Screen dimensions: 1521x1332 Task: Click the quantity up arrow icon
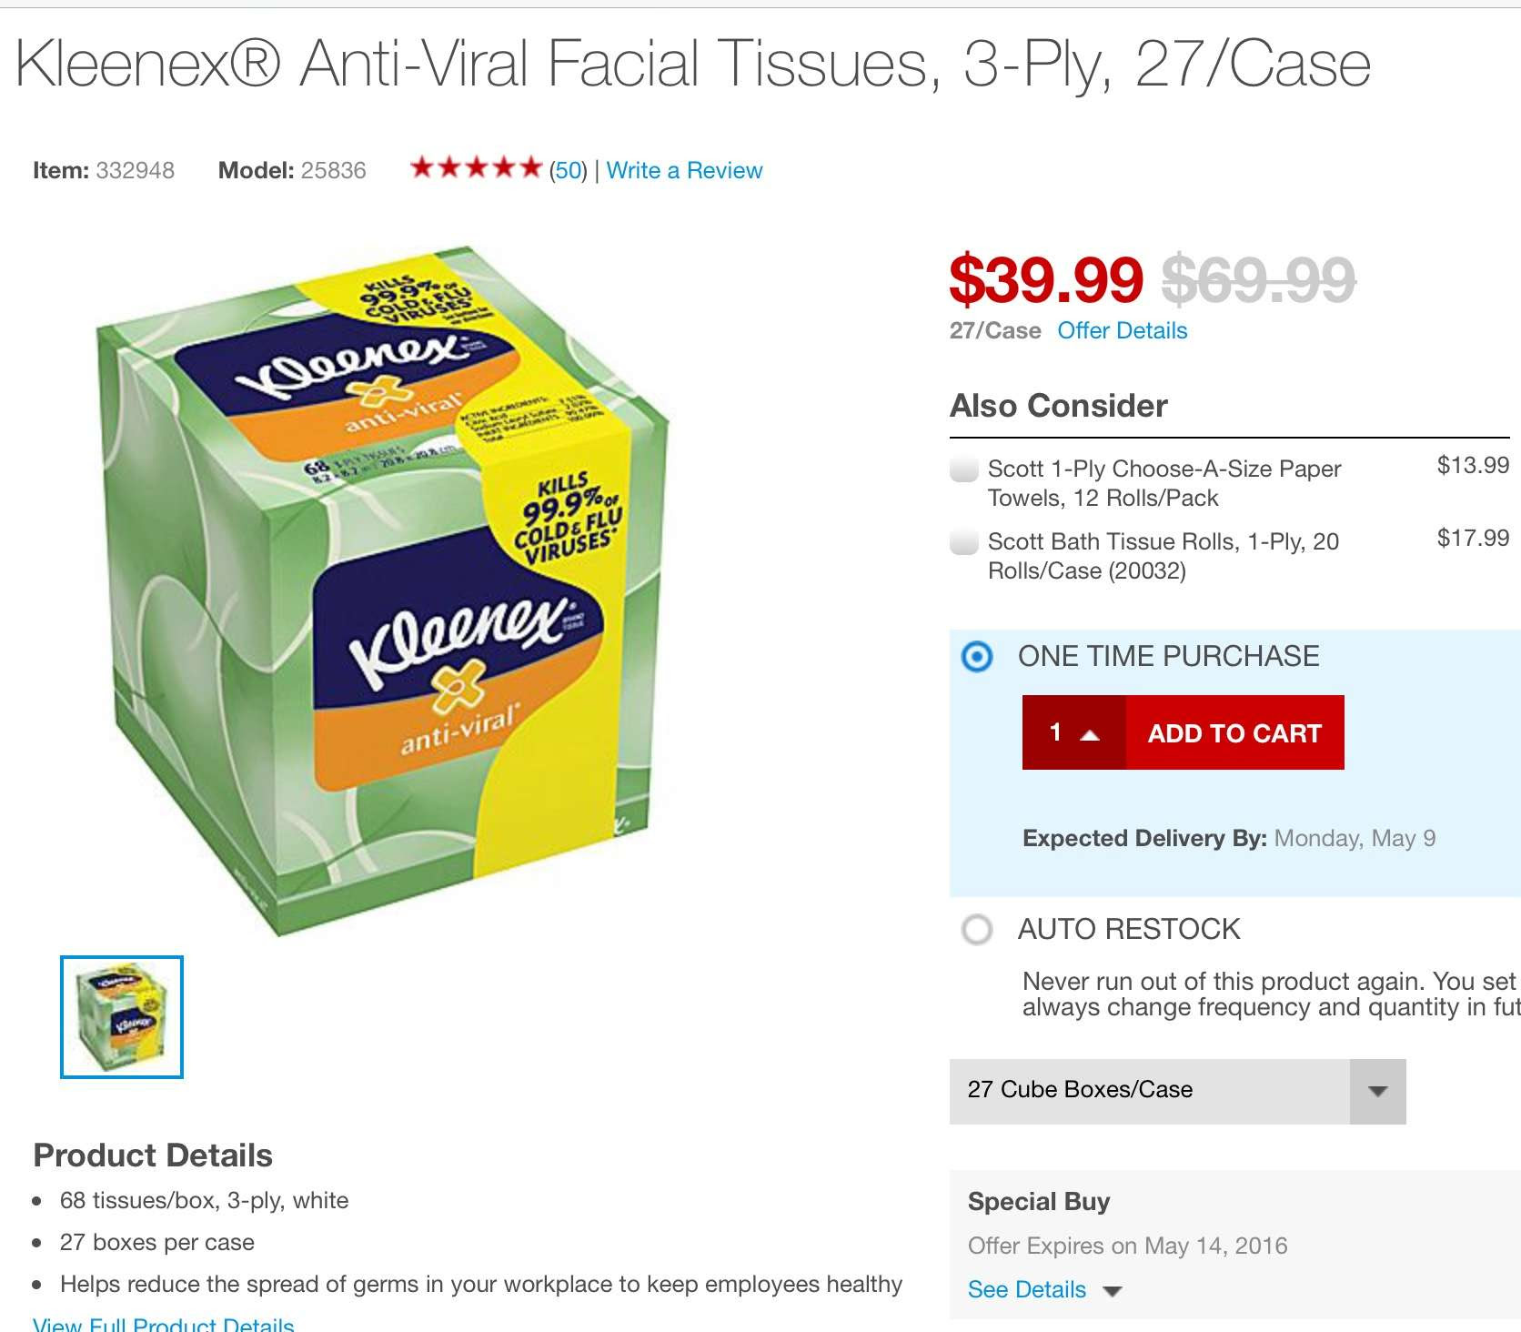point(1090,734)
